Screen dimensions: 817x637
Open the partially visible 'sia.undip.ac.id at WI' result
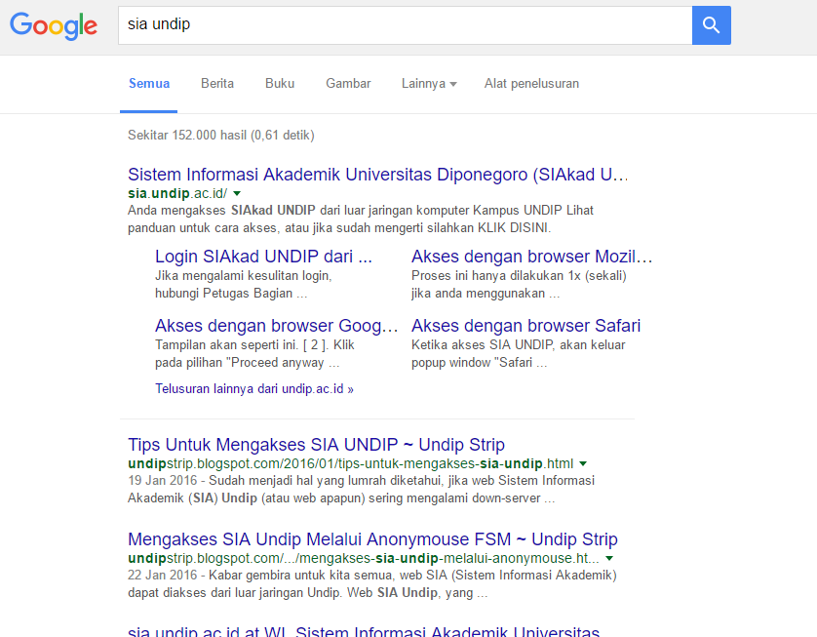(364, 631)
